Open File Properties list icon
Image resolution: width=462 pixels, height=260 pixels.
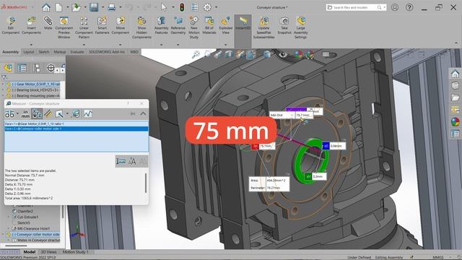[x=194, y=7]
